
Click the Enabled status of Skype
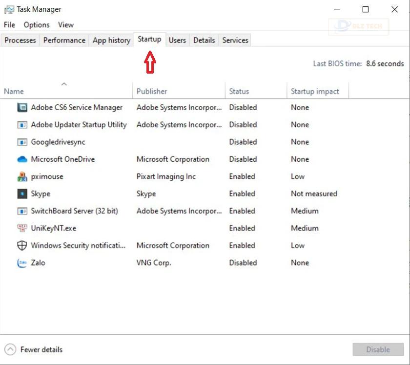click(x=242, y=194)
